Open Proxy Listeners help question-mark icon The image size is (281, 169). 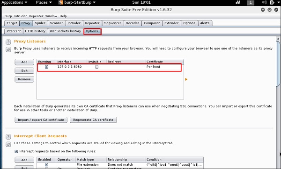(8, 42)
